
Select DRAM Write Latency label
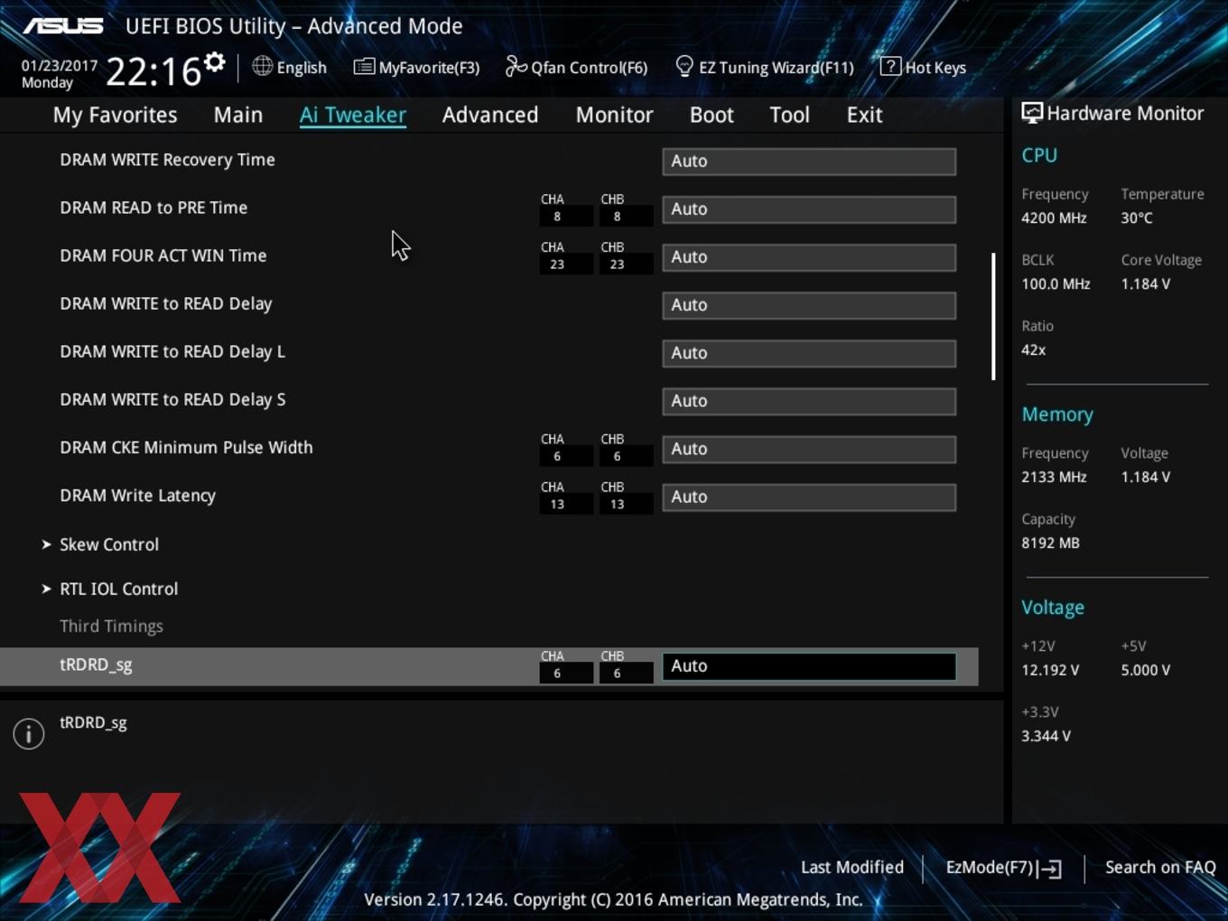138,496
